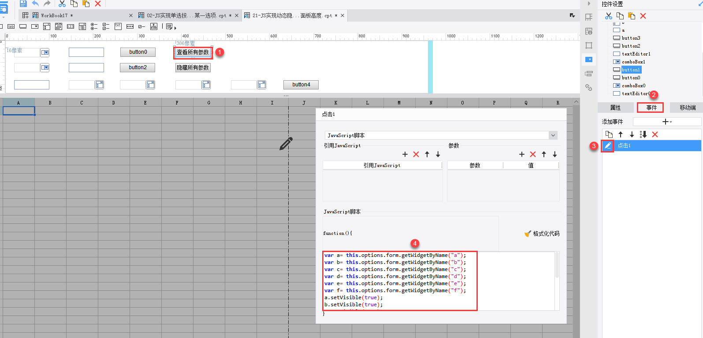Click the 隐藏所有参数 button on canvas
703x338 pixels.
193,68
